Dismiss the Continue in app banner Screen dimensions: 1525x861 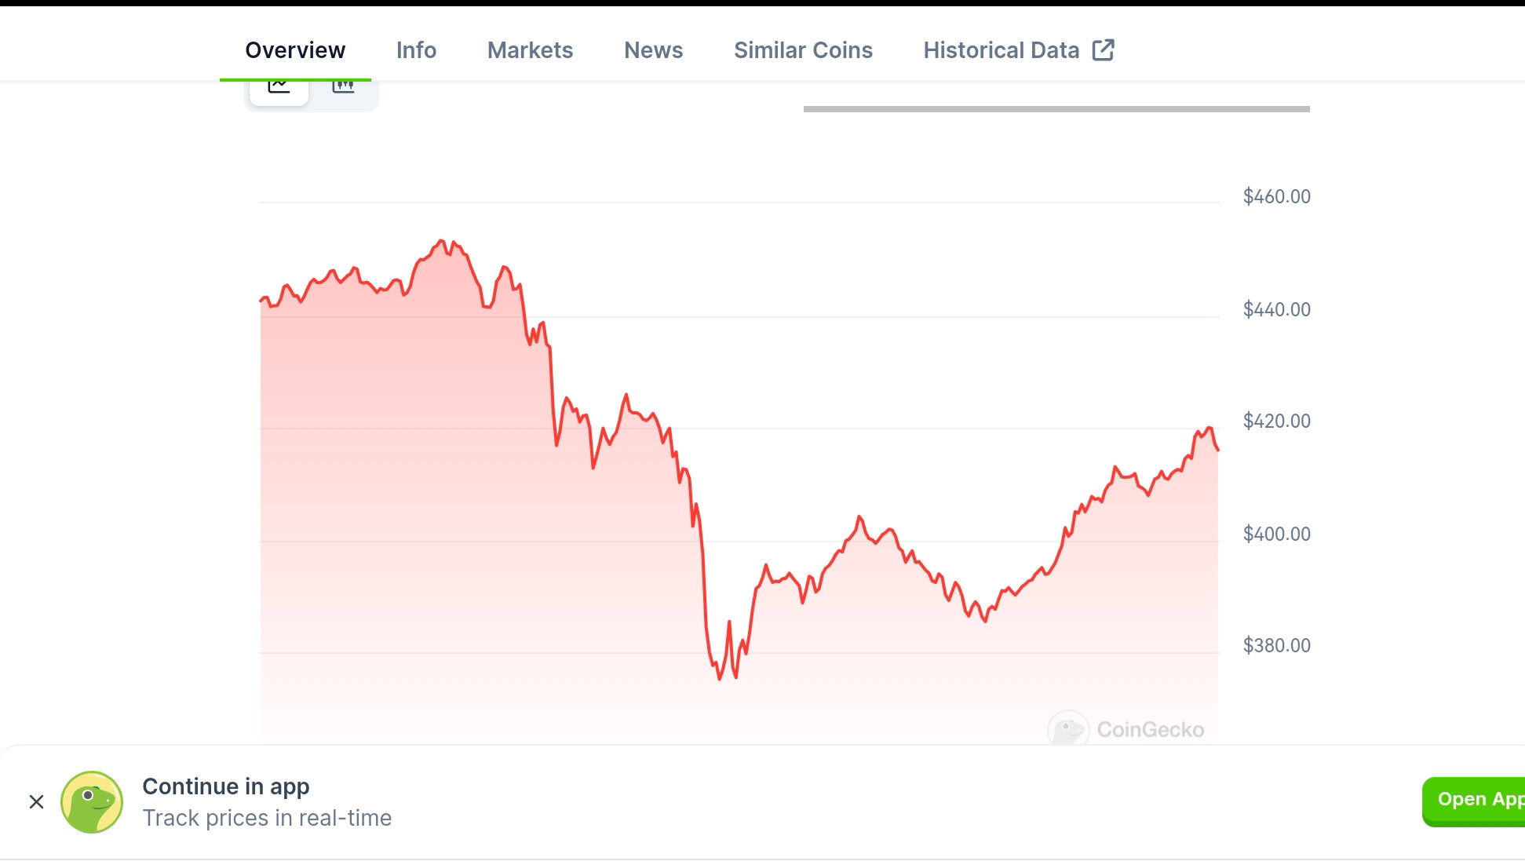click(x=36, y=801)
